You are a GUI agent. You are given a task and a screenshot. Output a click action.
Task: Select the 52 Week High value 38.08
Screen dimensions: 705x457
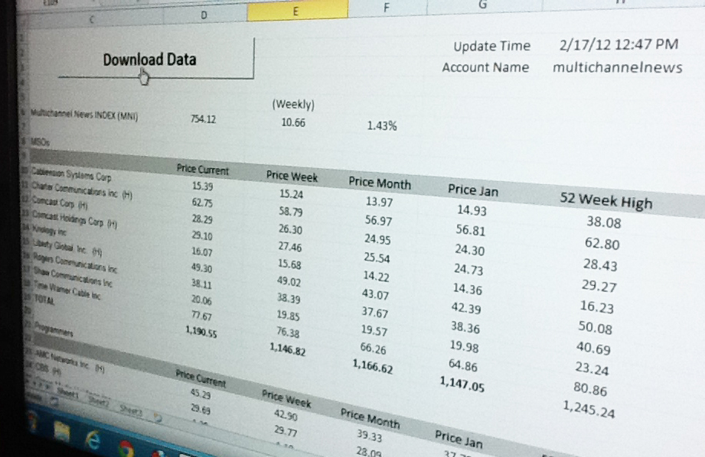pyautogui.click(x=604, y=222)
